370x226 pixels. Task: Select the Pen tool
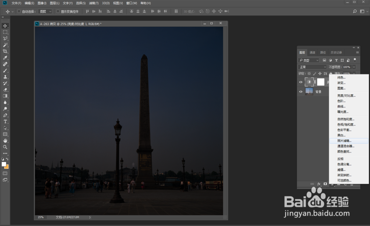pyautogui.click(x=5, y=115)
